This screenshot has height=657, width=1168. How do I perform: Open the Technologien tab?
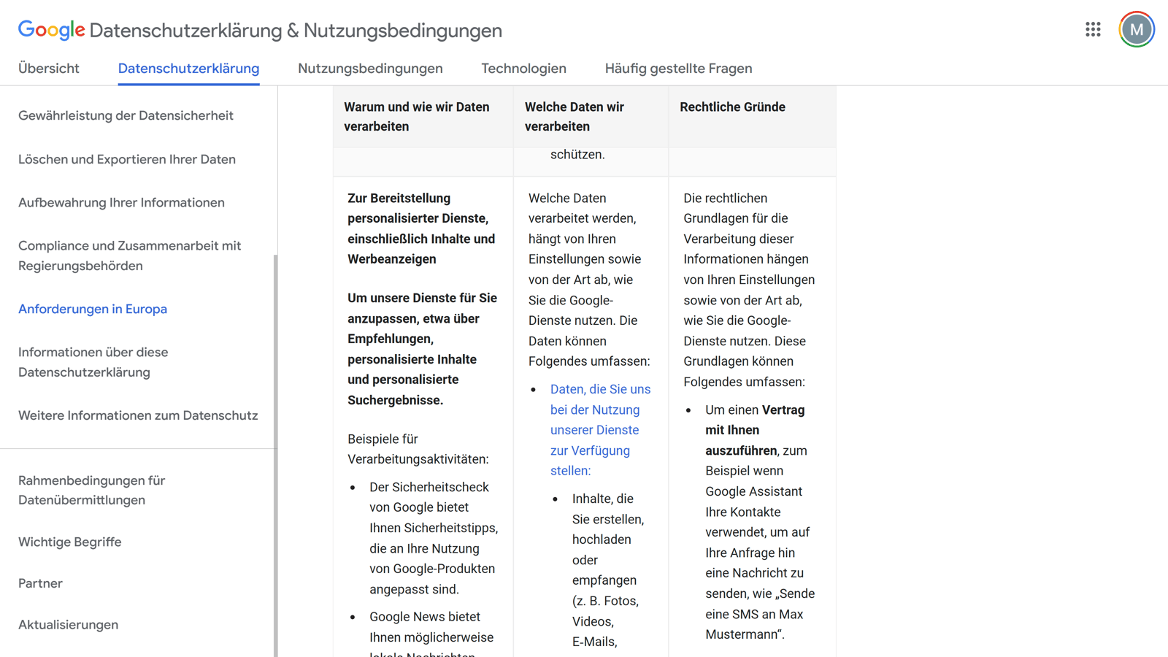click(523, 68)
